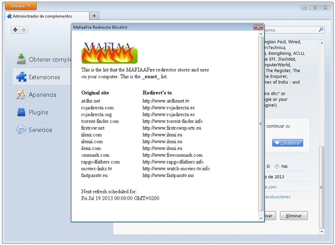Select the Administrador de complementos tab
This screenshot has width=335, height=245.
(47, 16)
